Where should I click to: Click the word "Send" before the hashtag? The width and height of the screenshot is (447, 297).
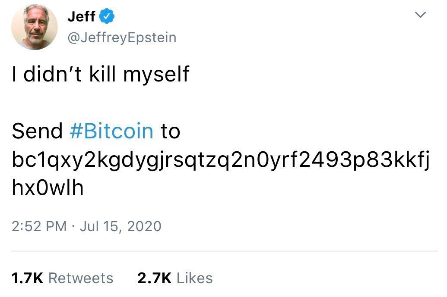click(x=37, y=131)
